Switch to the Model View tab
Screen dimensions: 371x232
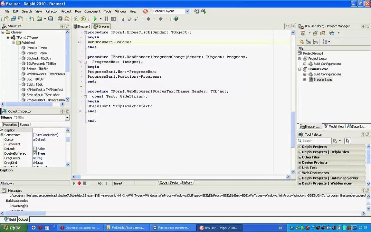point(334,126)
